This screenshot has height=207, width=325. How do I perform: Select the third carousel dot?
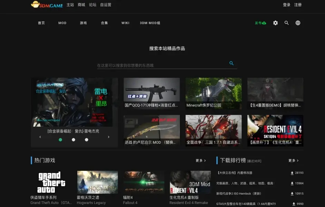[x=87, y=140]
